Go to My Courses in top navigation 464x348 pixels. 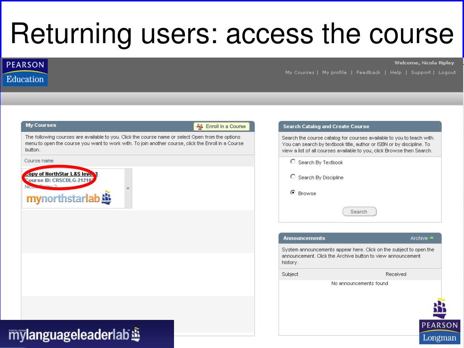(300, 72)
